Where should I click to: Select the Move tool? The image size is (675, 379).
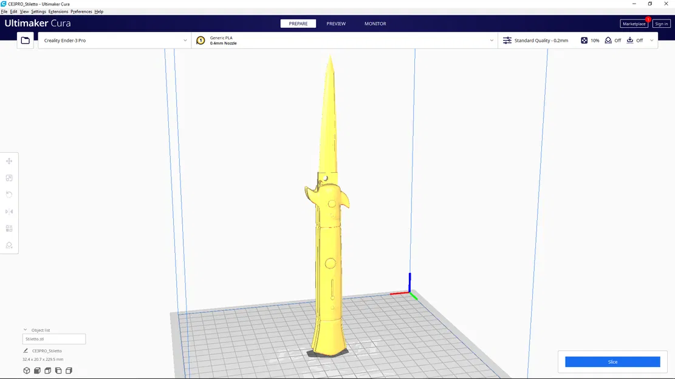pos(9,161)
